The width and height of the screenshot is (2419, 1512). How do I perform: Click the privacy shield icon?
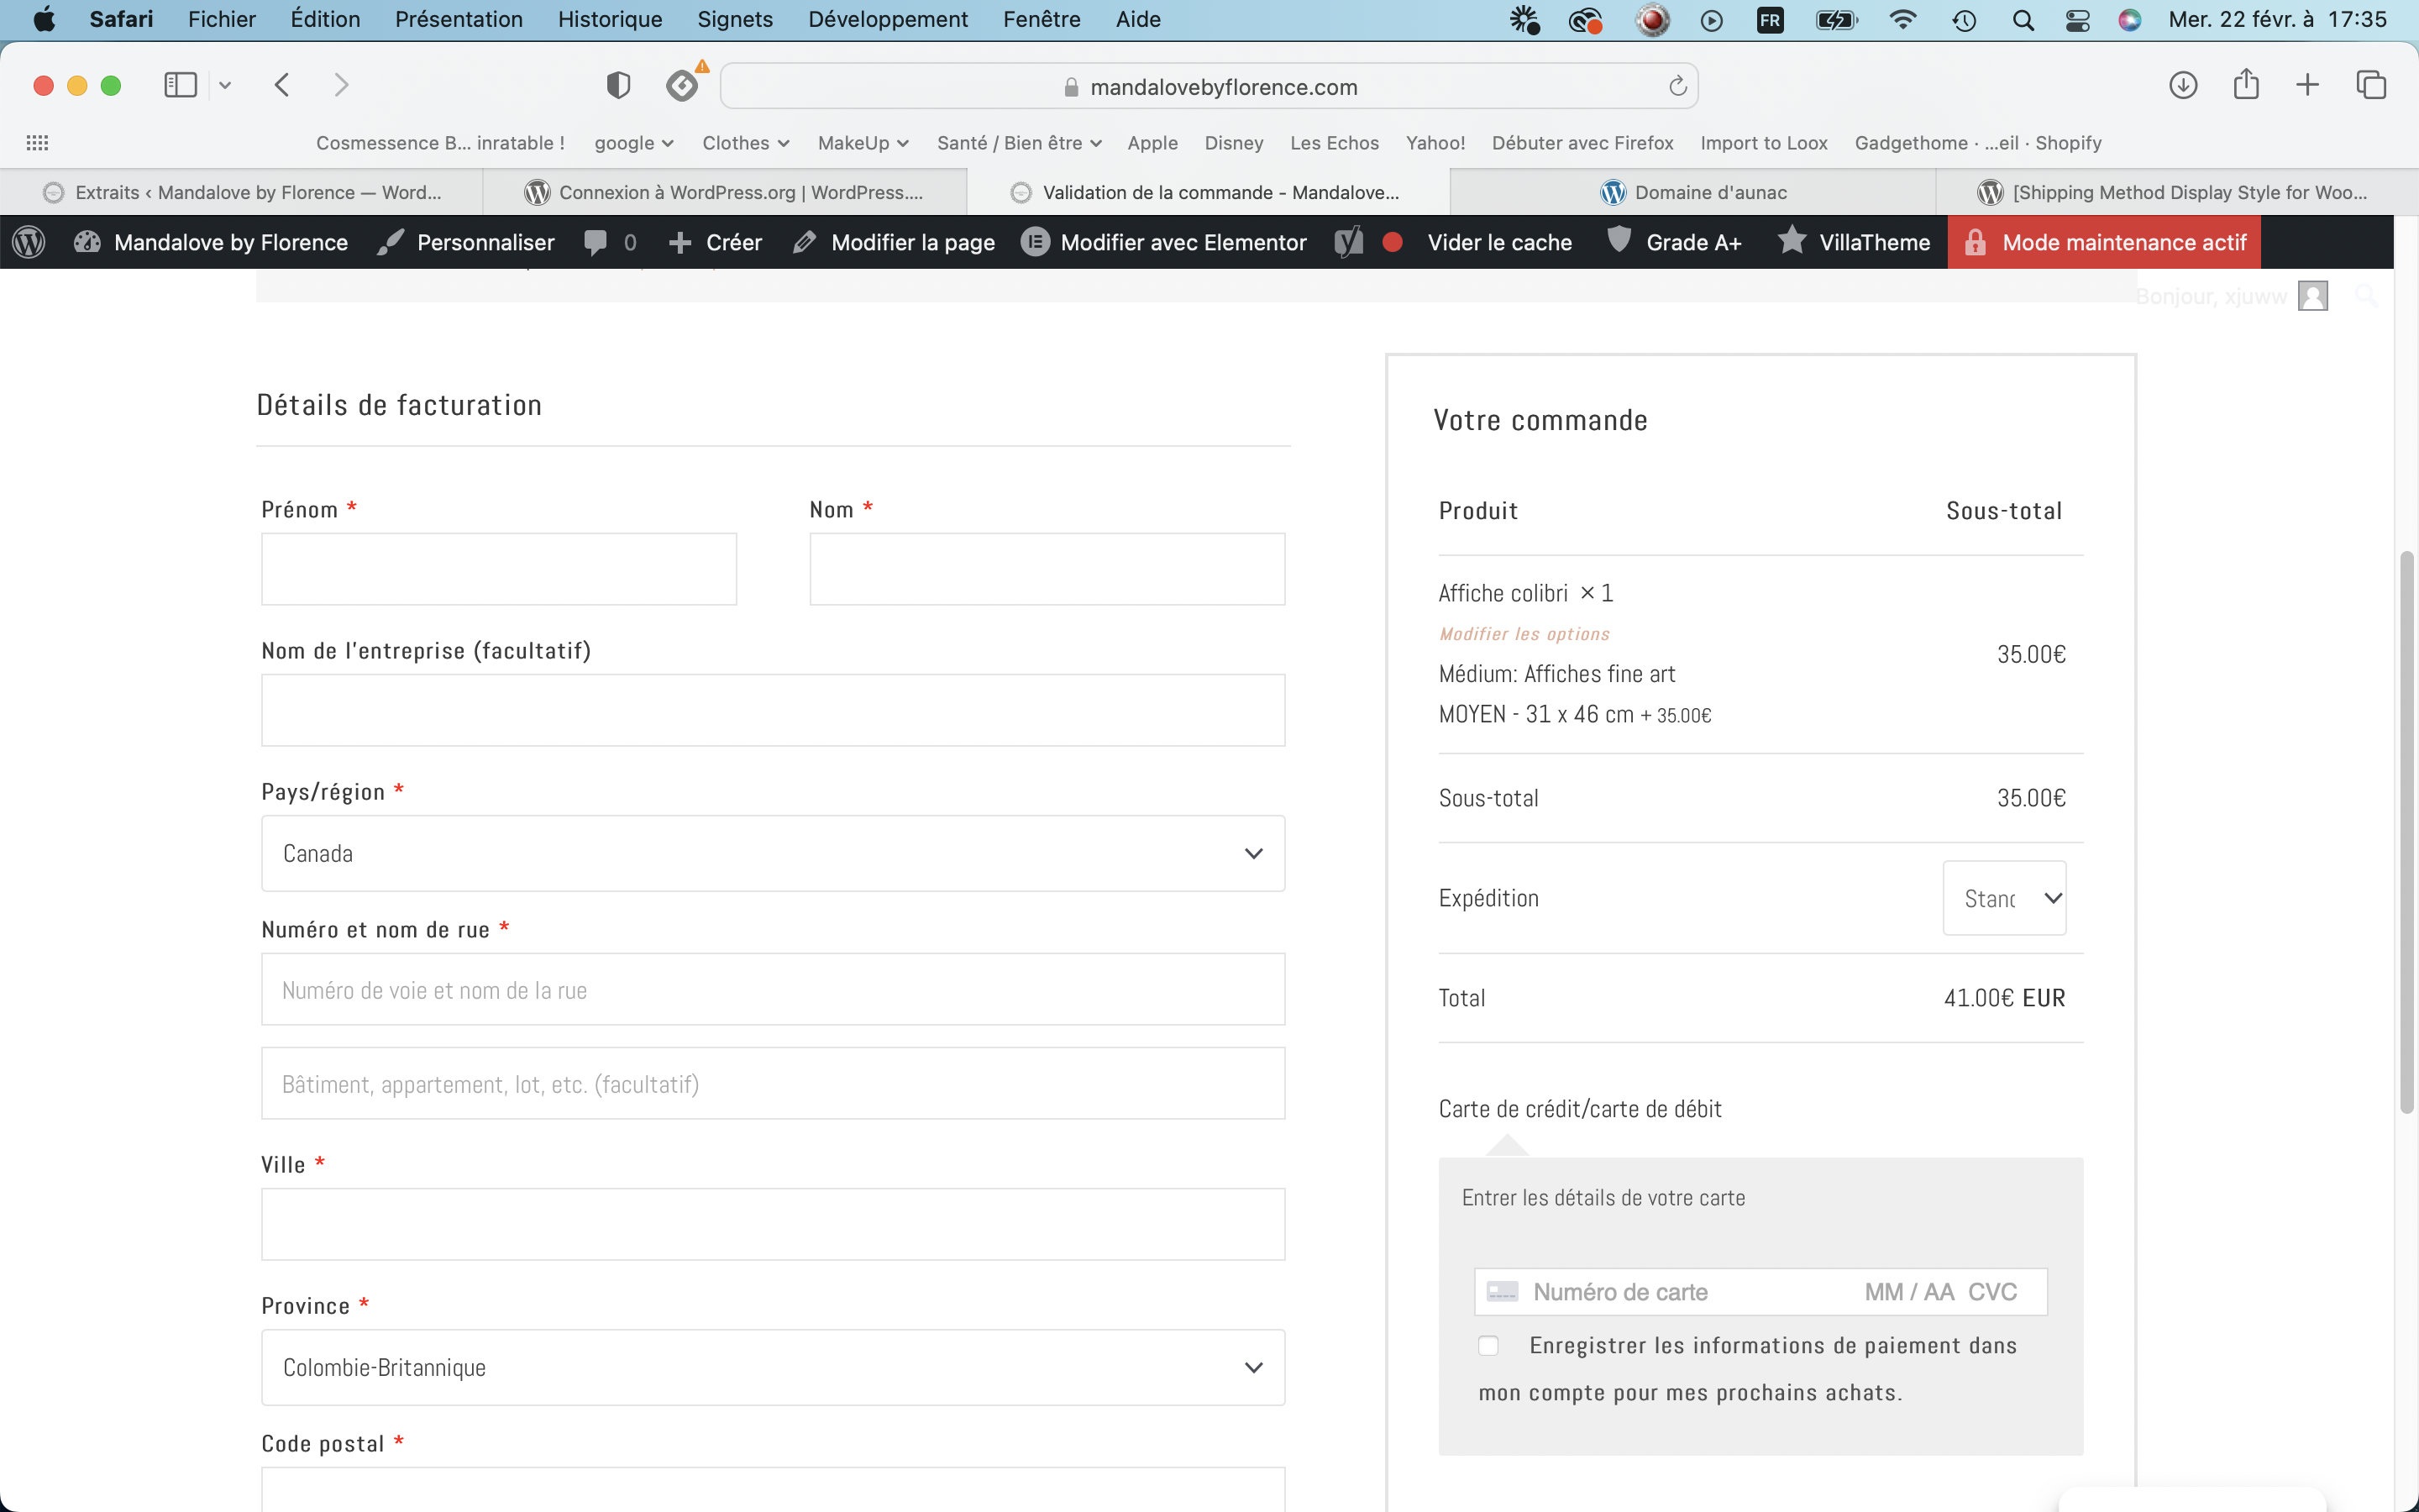coord(617,85)
